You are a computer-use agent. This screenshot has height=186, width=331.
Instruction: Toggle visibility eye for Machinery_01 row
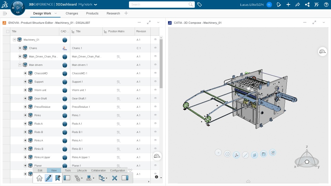coord(156,39)
